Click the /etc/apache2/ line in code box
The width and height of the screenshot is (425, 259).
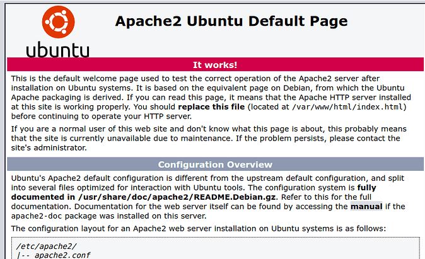click(47, 246)
